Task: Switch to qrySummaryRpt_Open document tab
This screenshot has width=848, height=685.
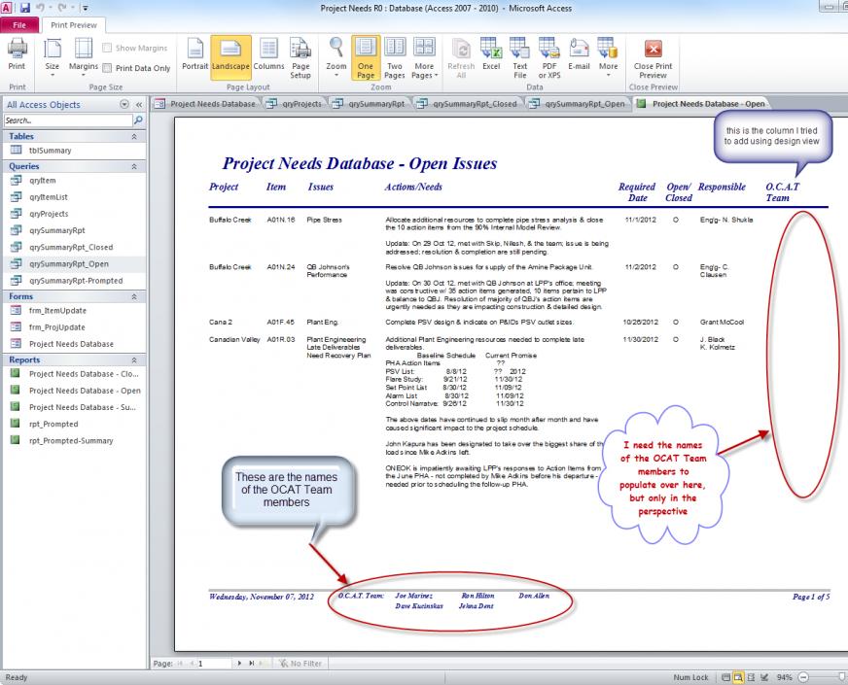Action: click(x=578, y=104)
